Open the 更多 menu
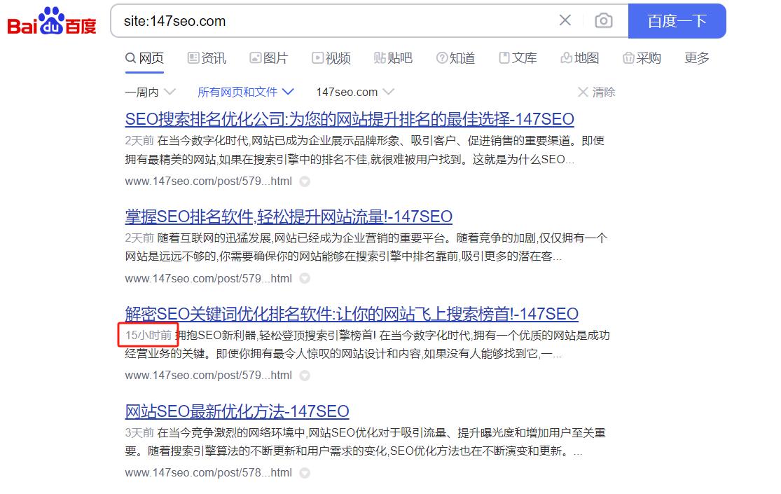This screenshot has width=781, height=494. pyautogui.click(x=697, y=58)
